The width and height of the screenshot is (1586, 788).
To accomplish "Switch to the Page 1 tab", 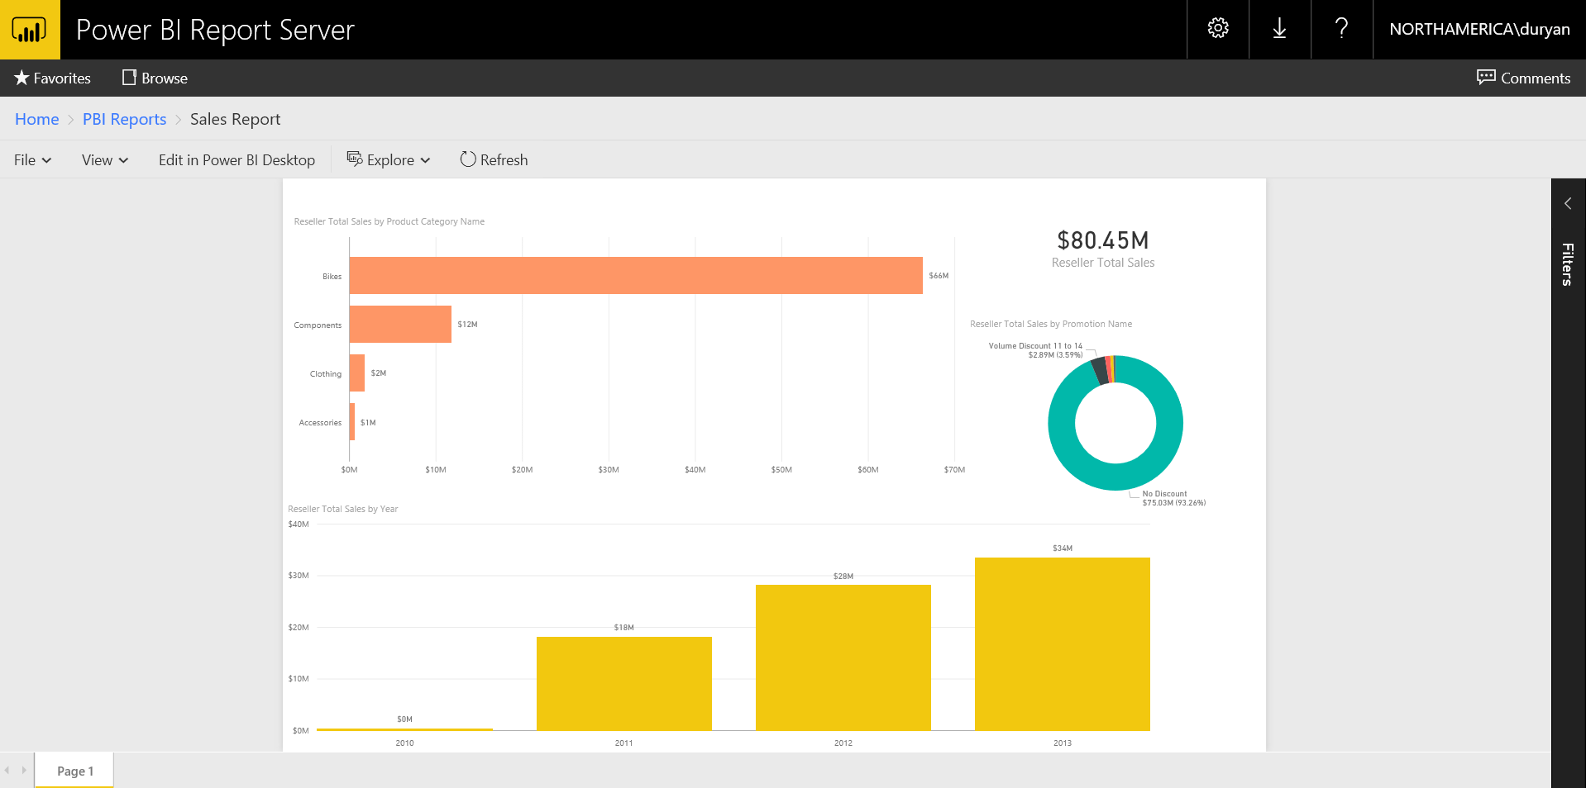I will 74,771.
